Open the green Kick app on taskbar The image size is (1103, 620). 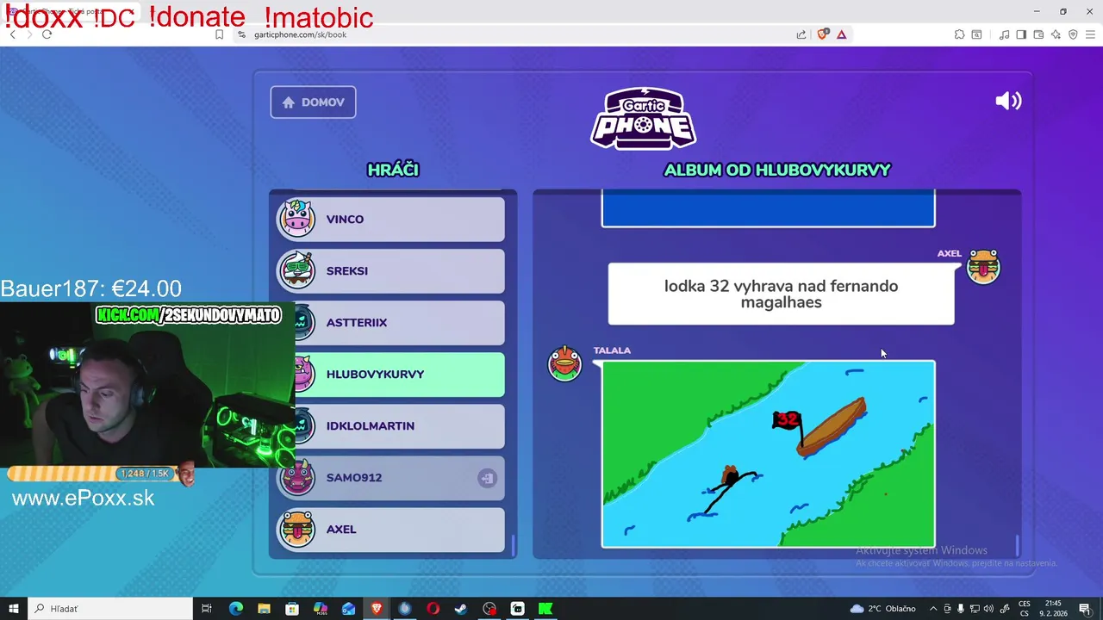tap(545, 609)
